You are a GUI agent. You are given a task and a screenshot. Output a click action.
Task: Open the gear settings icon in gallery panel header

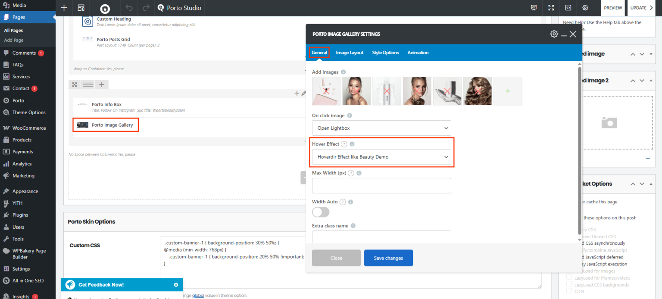point(554,34)
